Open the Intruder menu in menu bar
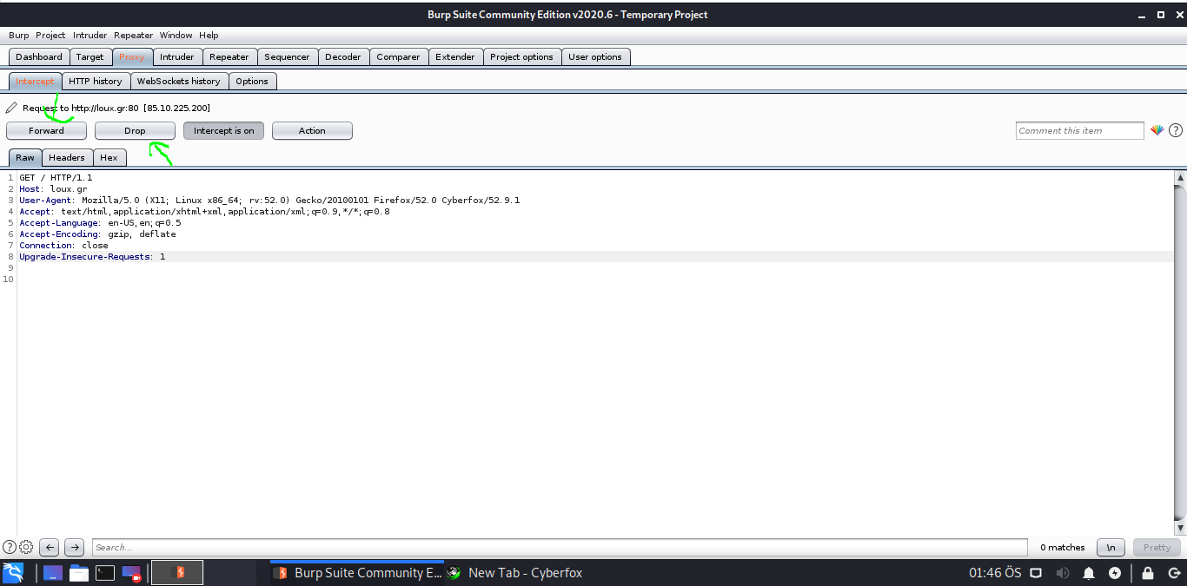Viewport: 1187px width, 586px height. pyautogui.click(x=90, y=36)
